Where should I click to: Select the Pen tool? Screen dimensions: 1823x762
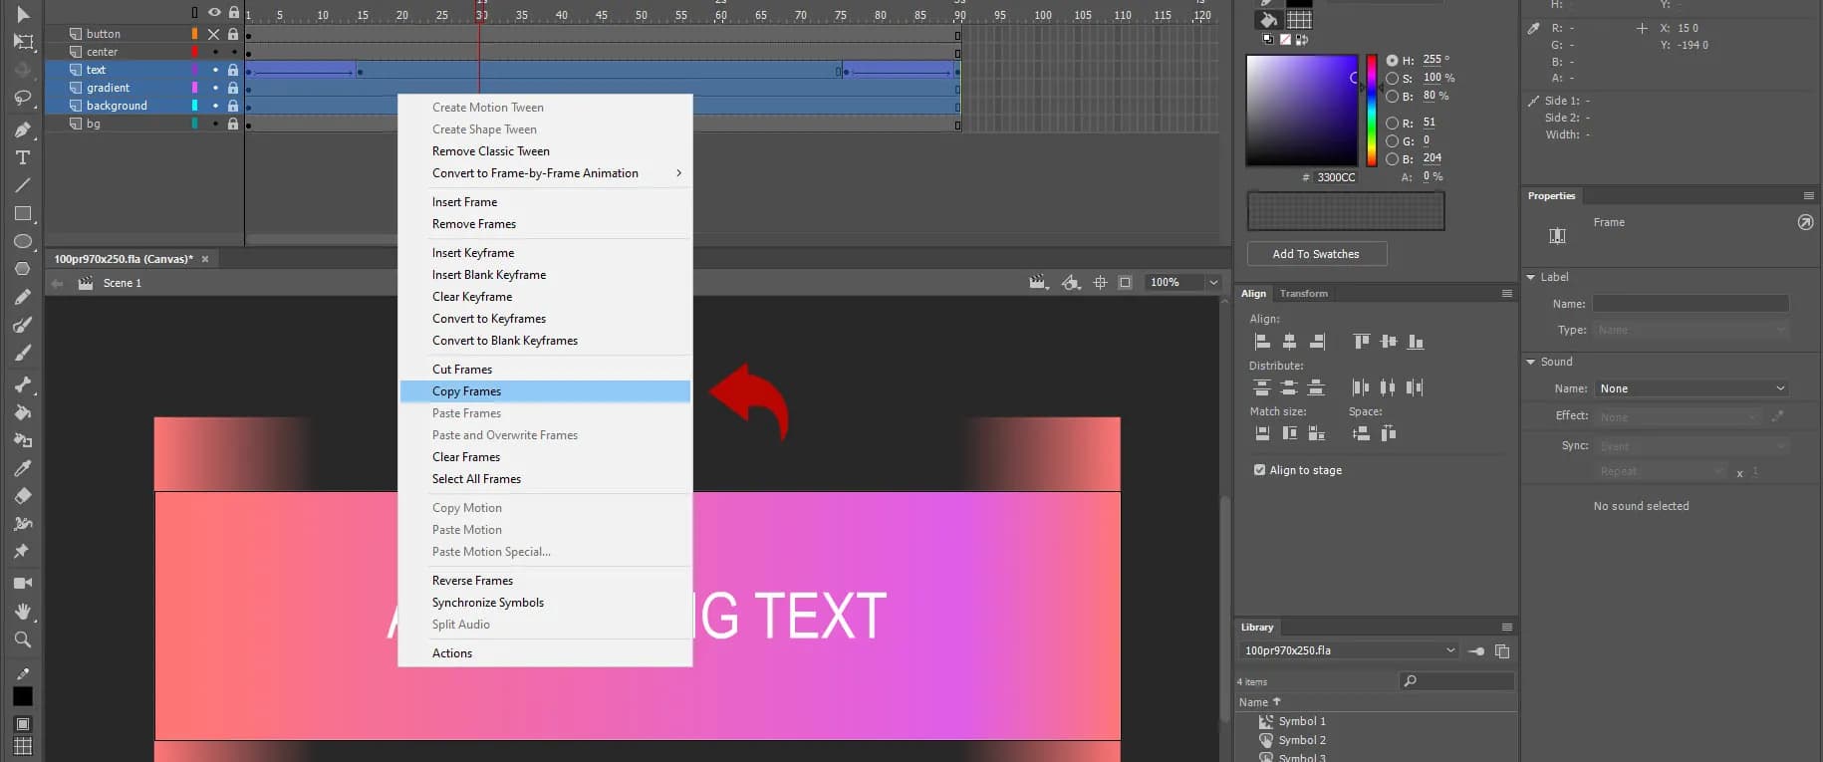22,130
